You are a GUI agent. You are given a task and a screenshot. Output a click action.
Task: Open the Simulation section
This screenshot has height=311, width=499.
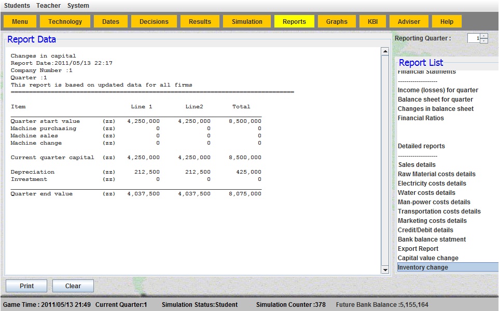(x=247, y=22)
